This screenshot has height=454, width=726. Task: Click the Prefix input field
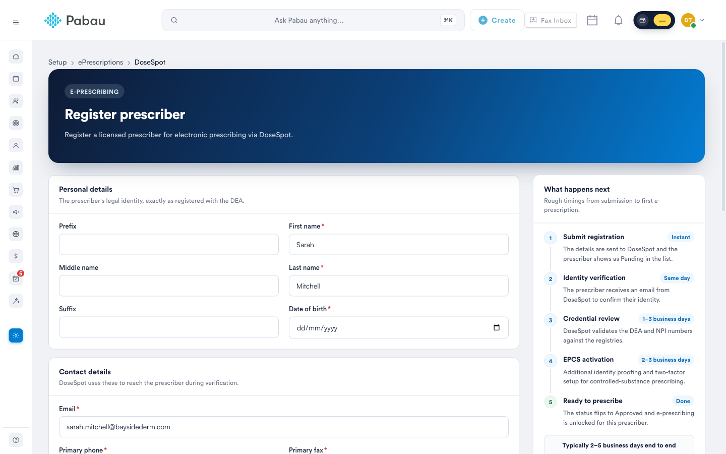169,245
